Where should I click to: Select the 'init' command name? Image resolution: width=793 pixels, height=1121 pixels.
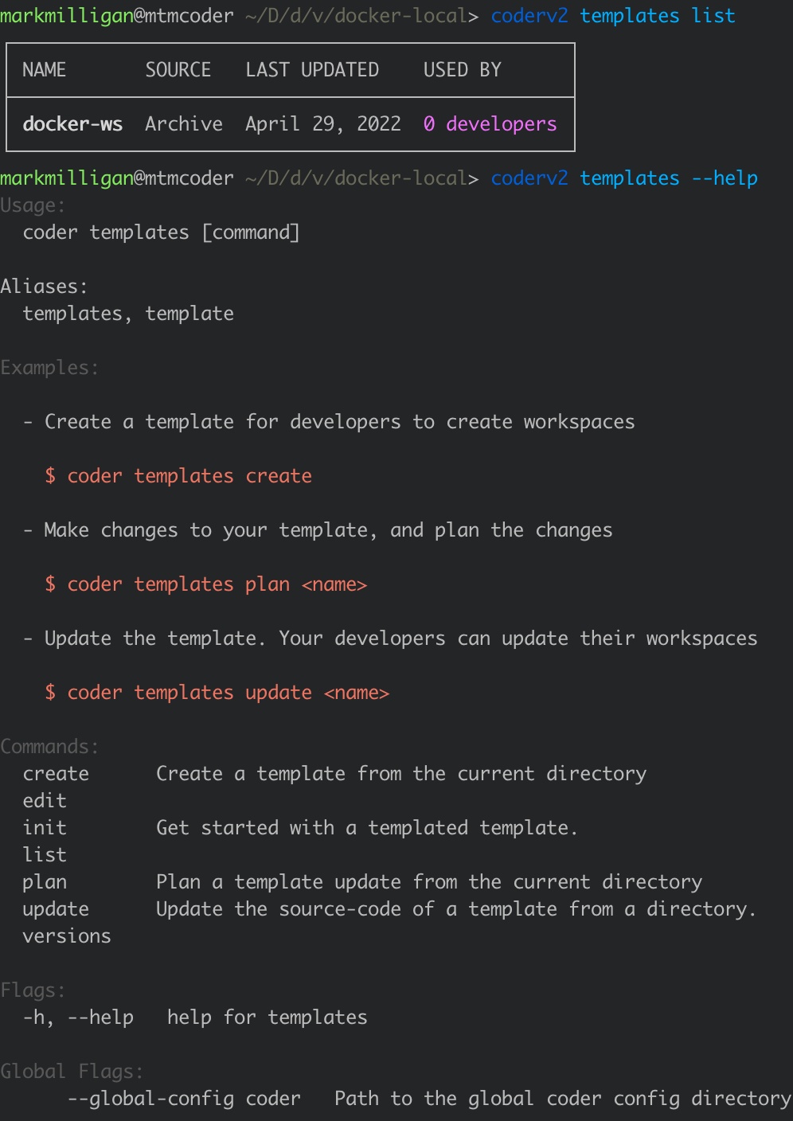click(x=45, y=828)
